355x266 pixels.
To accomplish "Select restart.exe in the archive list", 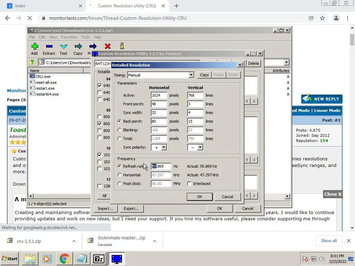I will (45, 88).
